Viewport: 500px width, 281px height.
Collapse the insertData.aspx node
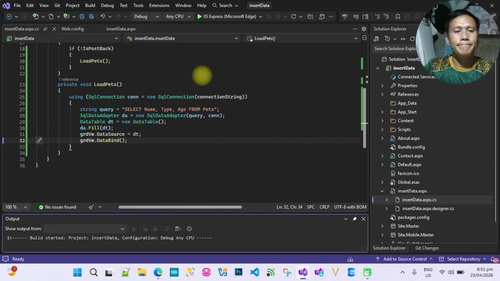point(382,191)
